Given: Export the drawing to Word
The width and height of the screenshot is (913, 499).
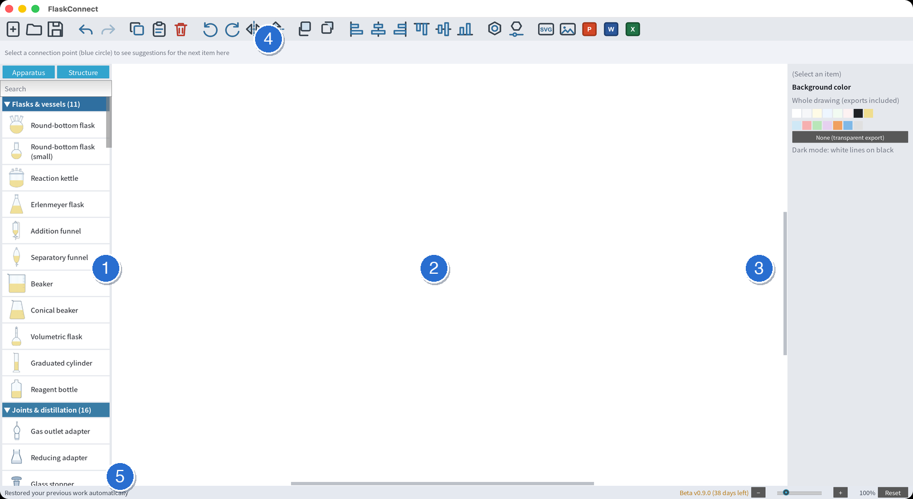Looking at the screenshot, I should click(x=611, y=29).
